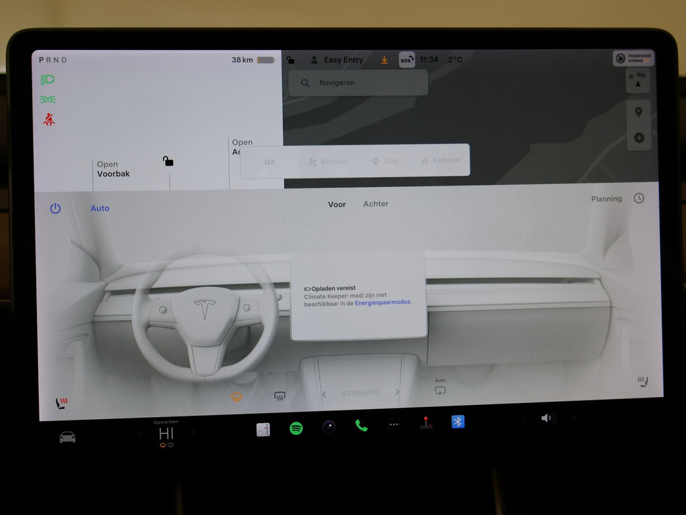Toggle Auto climate mode

100,209
